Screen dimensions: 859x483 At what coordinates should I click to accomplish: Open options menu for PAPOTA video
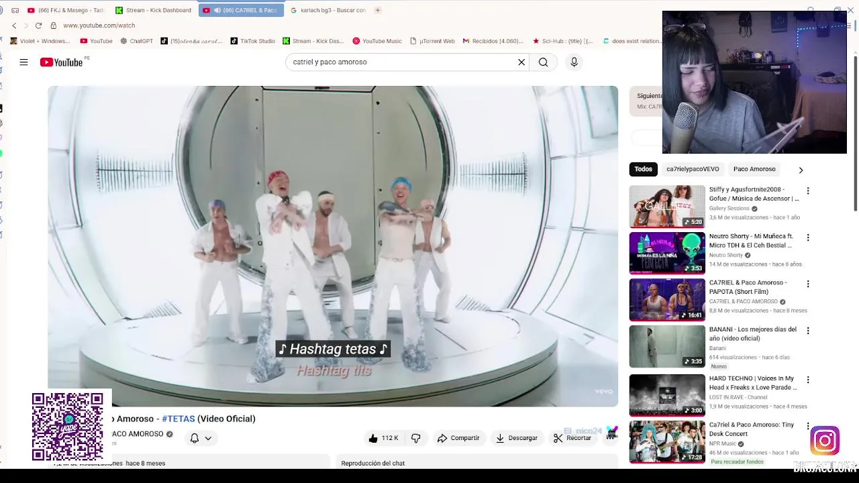pos(808,284)
